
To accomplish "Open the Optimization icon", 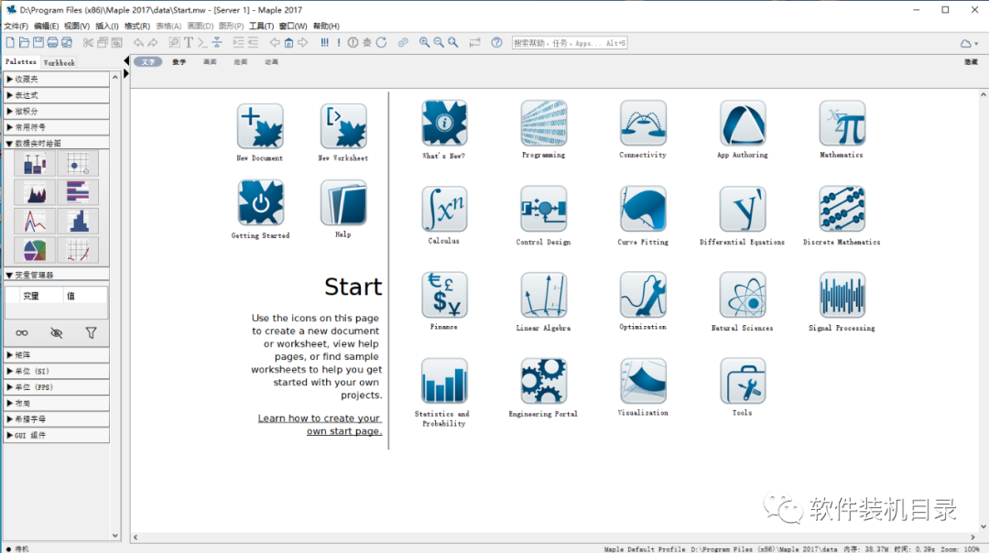I will (643, 295).
